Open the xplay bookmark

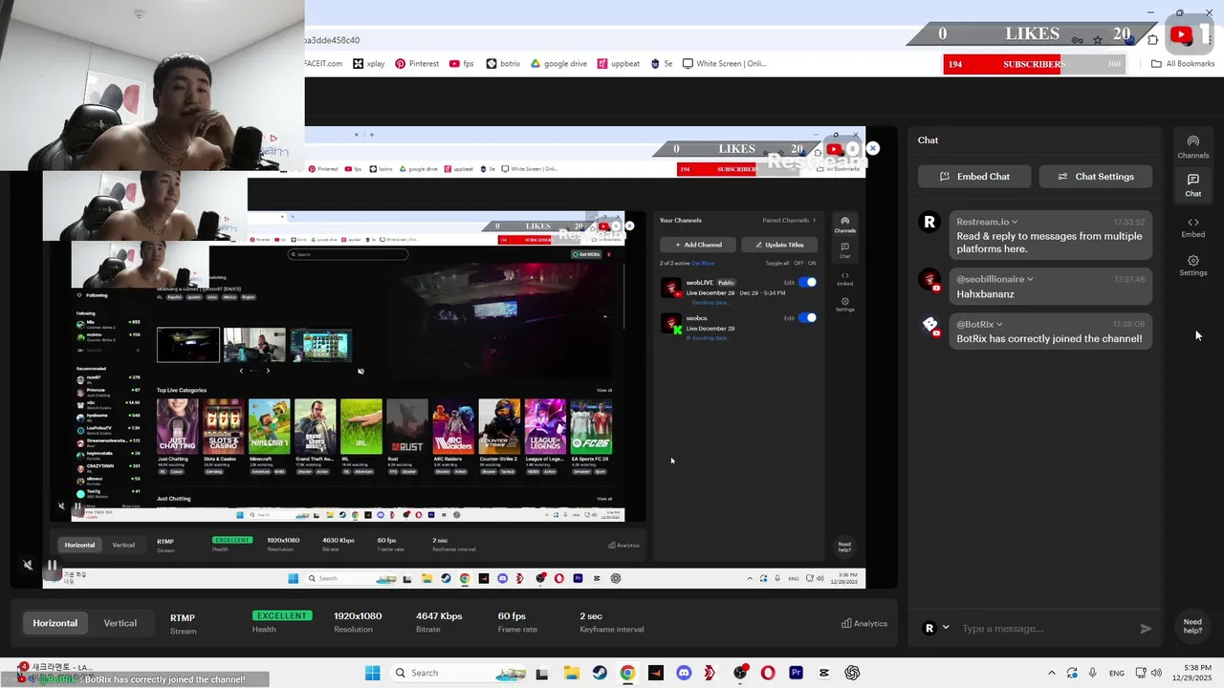pyautogui.click(x=369, y=64)
